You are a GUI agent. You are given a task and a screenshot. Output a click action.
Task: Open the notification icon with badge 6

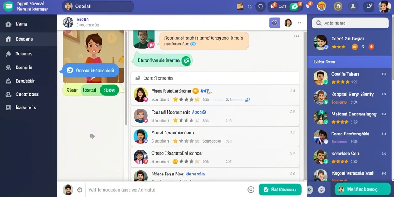[x=308, y=6]
